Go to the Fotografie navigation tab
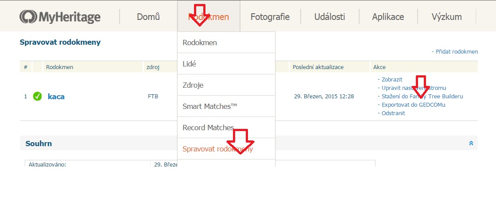The image size is (496, 221). click(270, 17)
